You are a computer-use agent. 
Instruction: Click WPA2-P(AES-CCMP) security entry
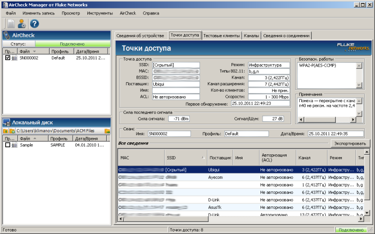317,66
